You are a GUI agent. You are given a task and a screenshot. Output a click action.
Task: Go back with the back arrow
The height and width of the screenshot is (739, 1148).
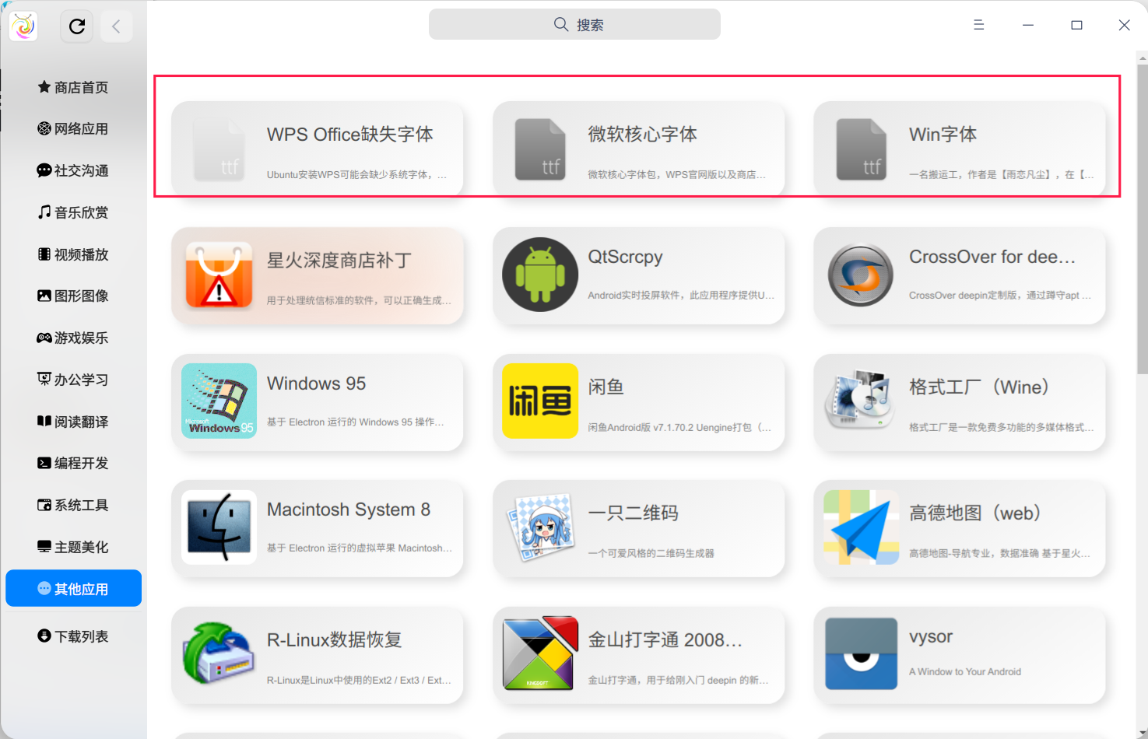point(117,25)
